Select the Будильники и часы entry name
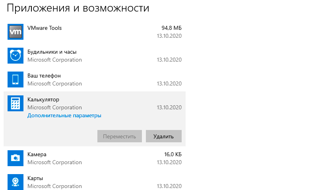 pyautogui.click(x=52, y=52)
